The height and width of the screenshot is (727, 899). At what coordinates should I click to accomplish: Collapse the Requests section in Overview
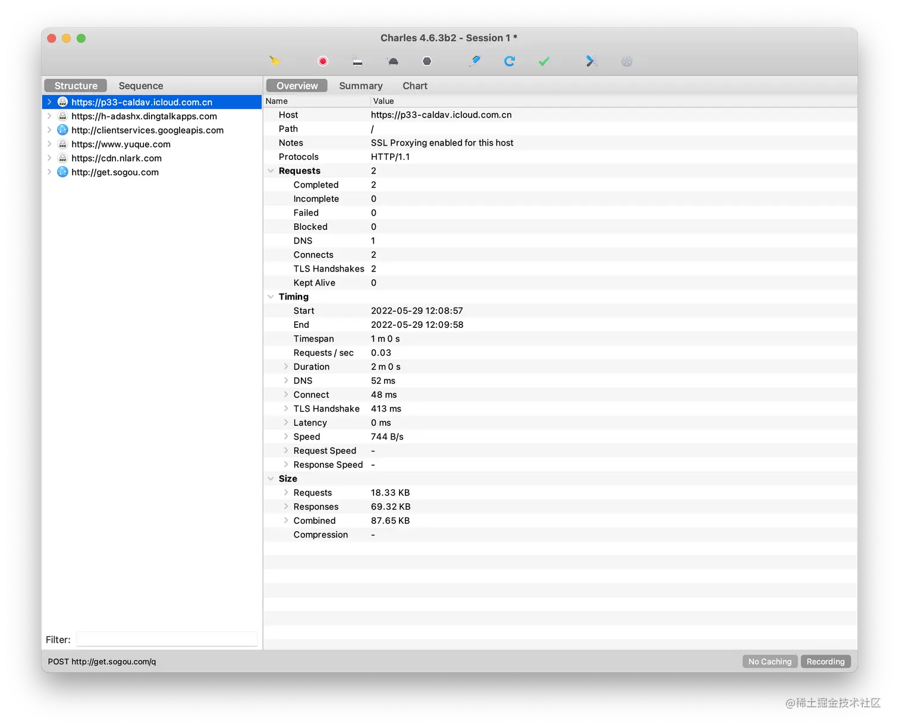point(271,171)
